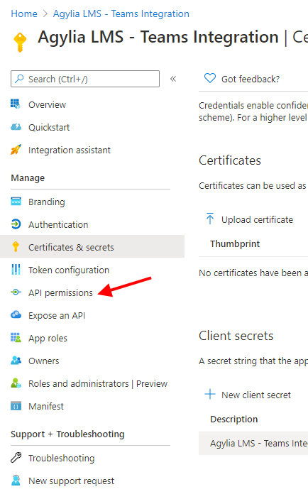Collapse the sidebar with double chevron

(173, 79)
